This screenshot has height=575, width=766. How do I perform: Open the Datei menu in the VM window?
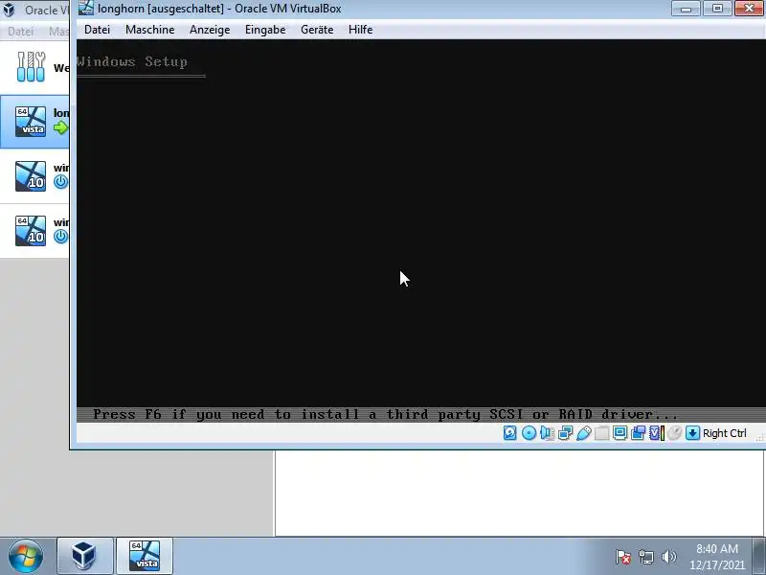point(97,30)
